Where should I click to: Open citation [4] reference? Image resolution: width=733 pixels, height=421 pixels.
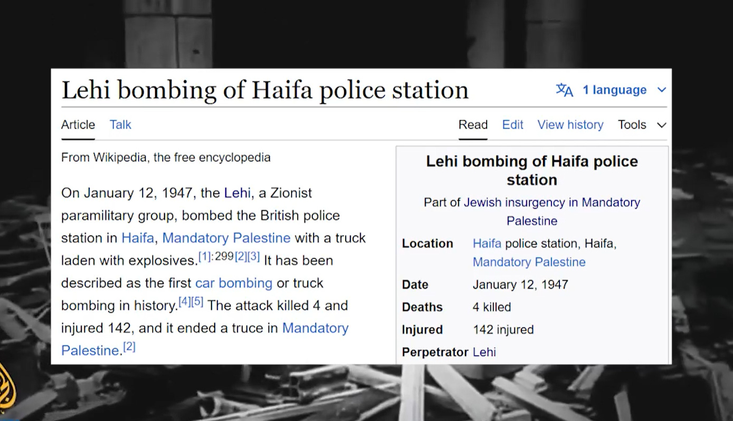[x=185, y=302]
